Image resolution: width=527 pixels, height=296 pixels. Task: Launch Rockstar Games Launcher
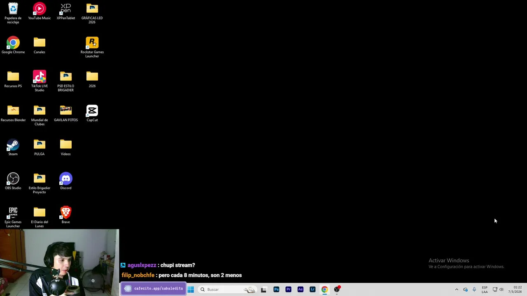pyautogui.click(x=92, y=47)
